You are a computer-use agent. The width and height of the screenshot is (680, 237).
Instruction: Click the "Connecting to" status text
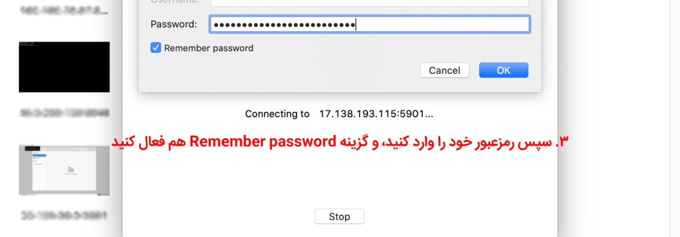(x=277, y=114)
